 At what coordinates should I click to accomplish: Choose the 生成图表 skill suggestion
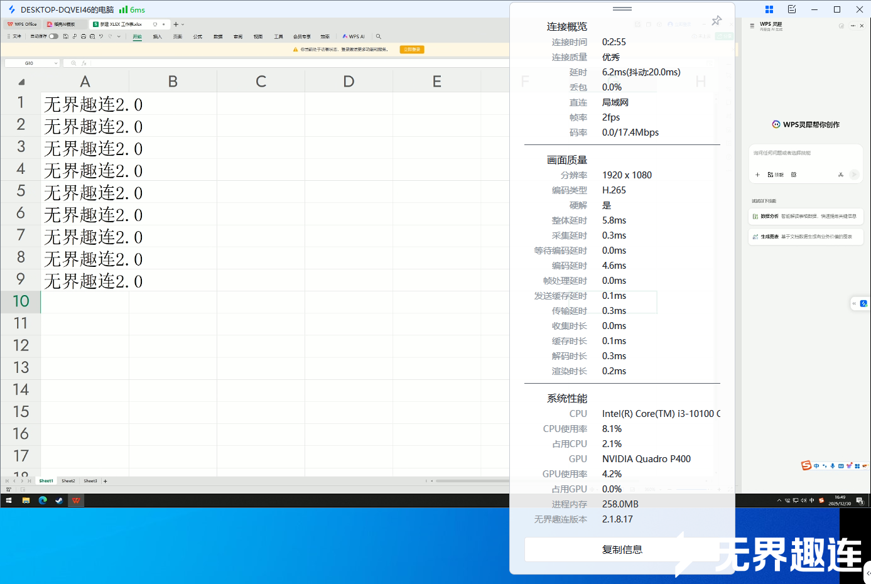[806, 237]
